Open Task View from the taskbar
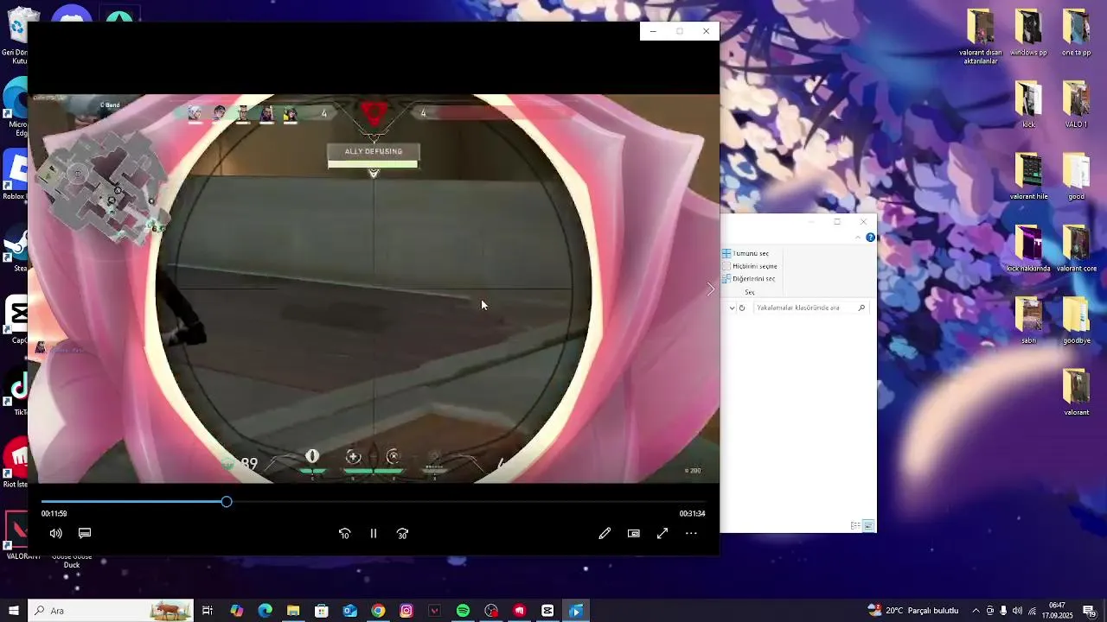The height and width of the screenshot is (622, 1107). coord(208,611)
